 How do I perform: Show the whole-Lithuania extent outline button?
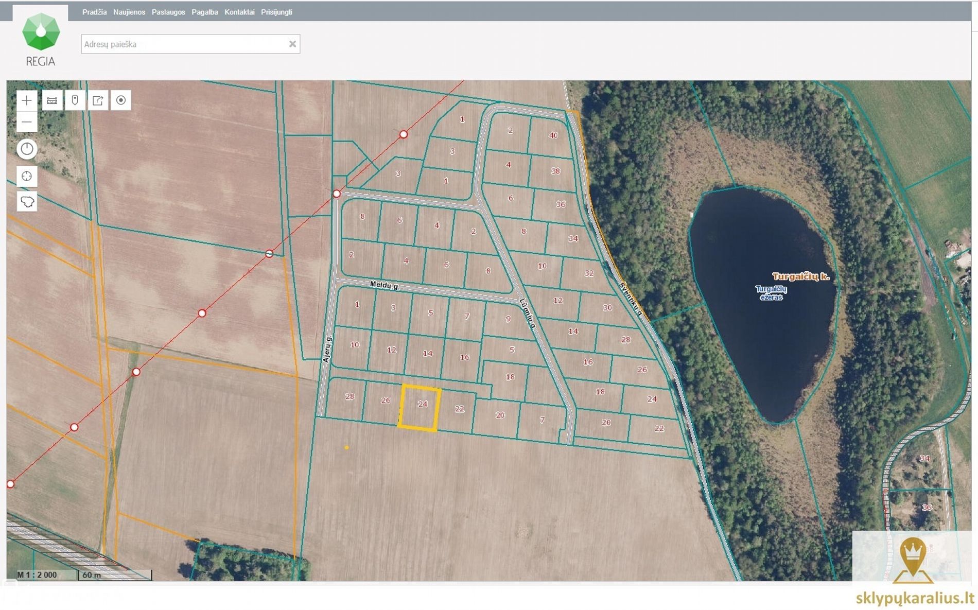point(27,201)
